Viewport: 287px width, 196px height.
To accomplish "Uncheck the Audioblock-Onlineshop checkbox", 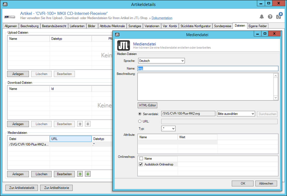I will pos(141,164).
